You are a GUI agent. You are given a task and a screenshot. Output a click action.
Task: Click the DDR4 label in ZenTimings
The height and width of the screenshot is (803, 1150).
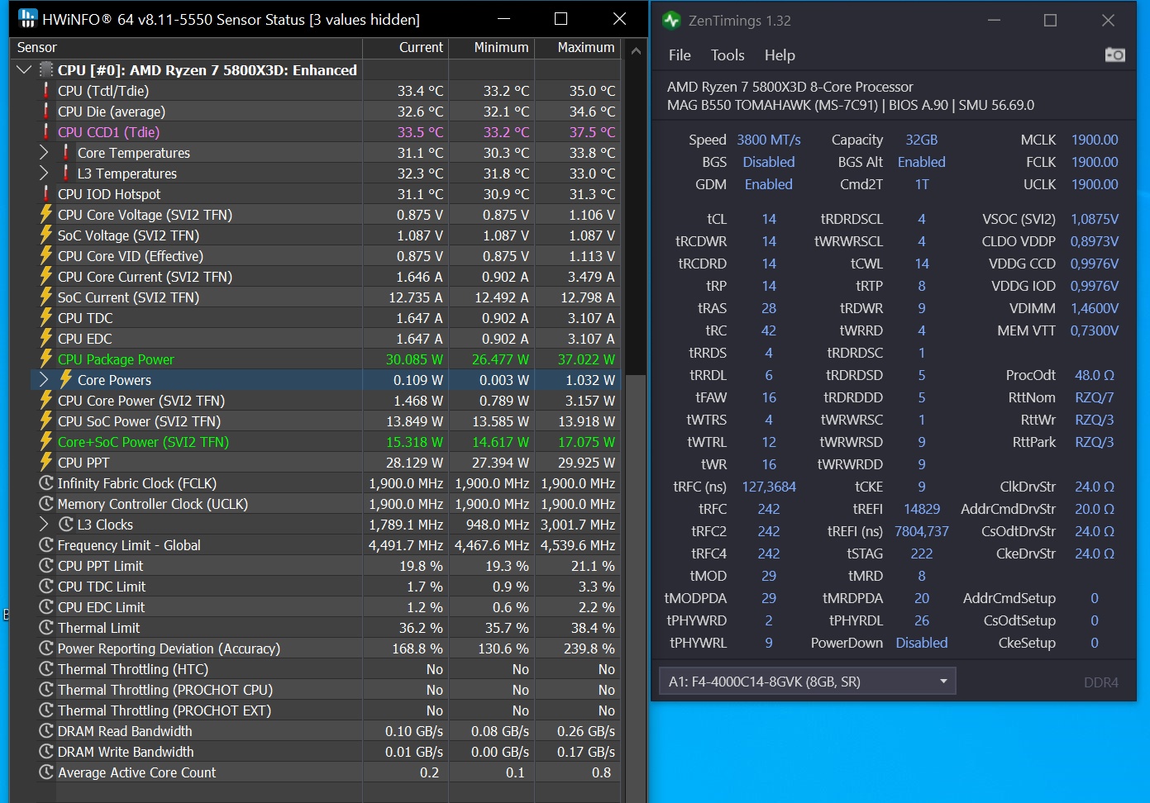pos(1101,682)
